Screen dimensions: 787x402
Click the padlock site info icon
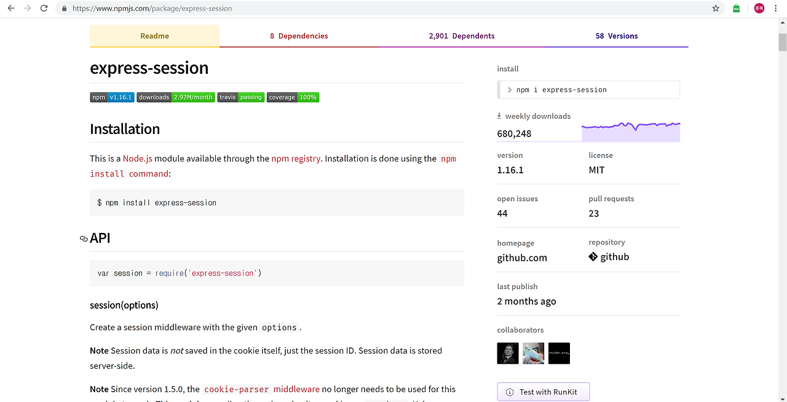pos(64,9)
